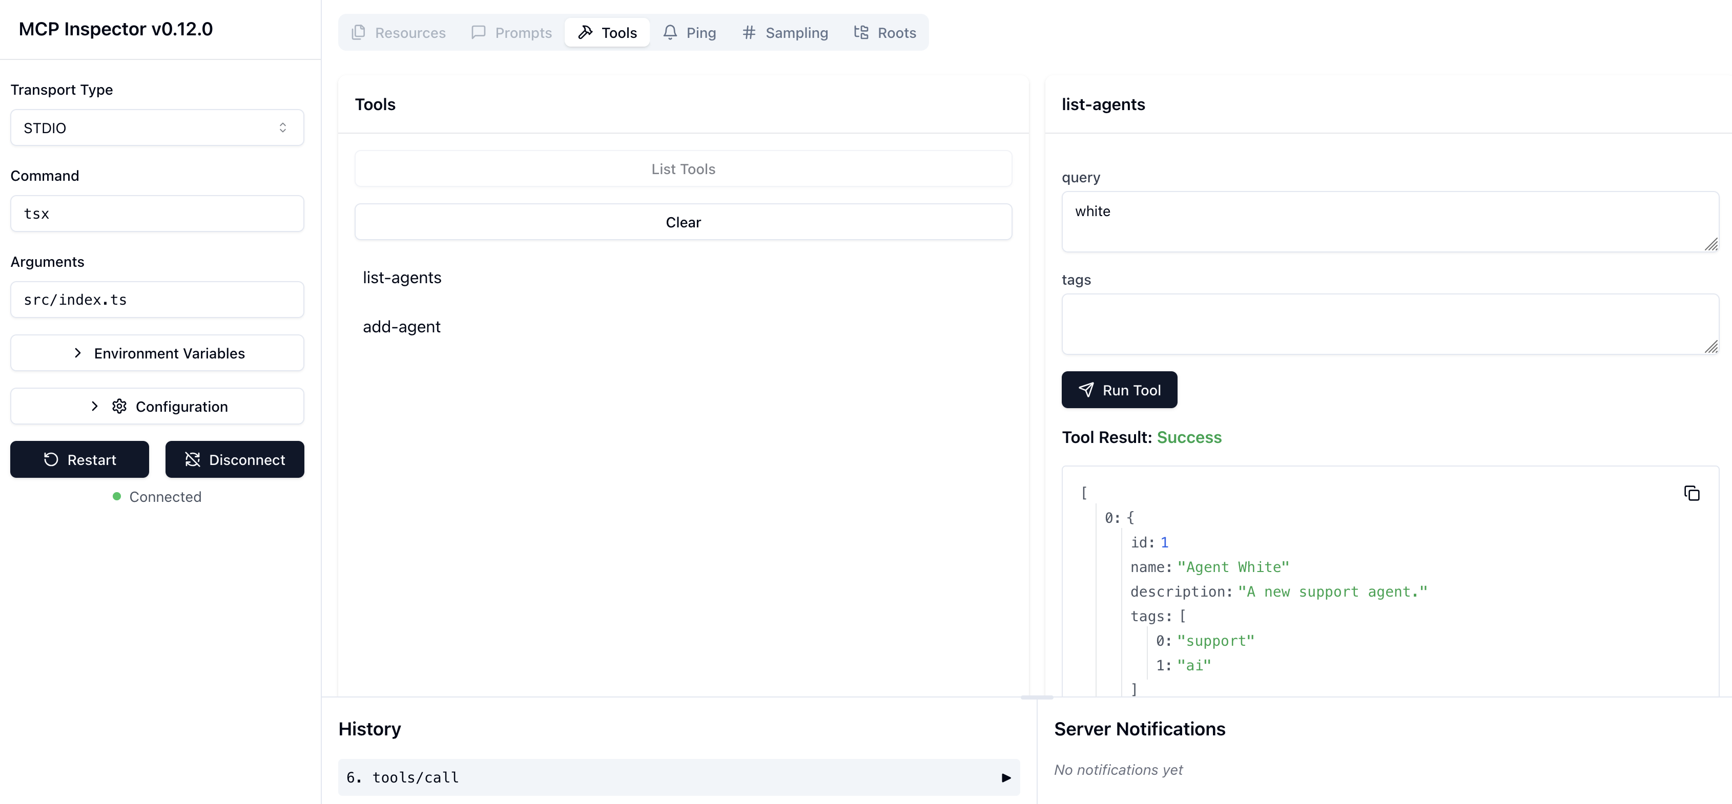This screenshot has height=804, width=1732.
Task: Click the tags field resize handle
Action: (1712, 347)
